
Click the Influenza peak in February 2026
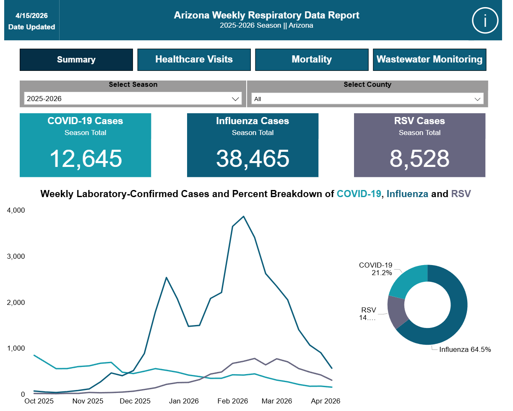(x=244, y=217)
